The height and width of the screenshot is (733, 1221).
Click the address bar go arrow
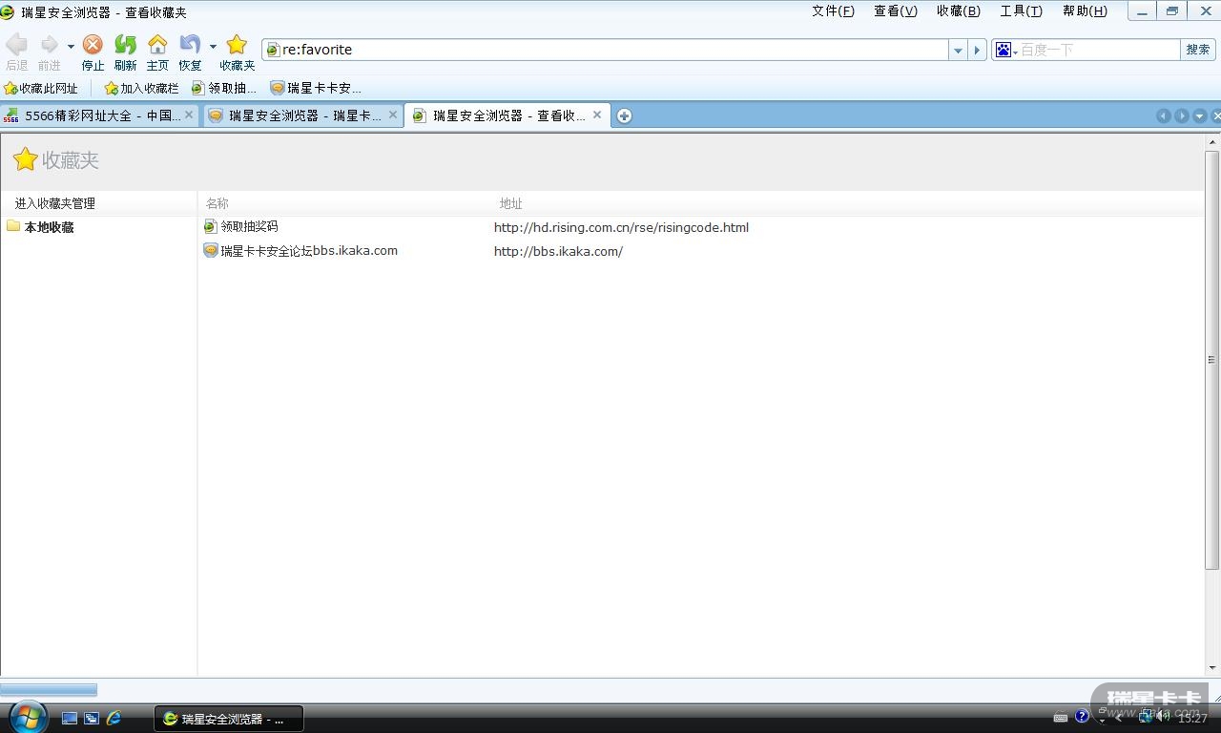pos(977,51)
